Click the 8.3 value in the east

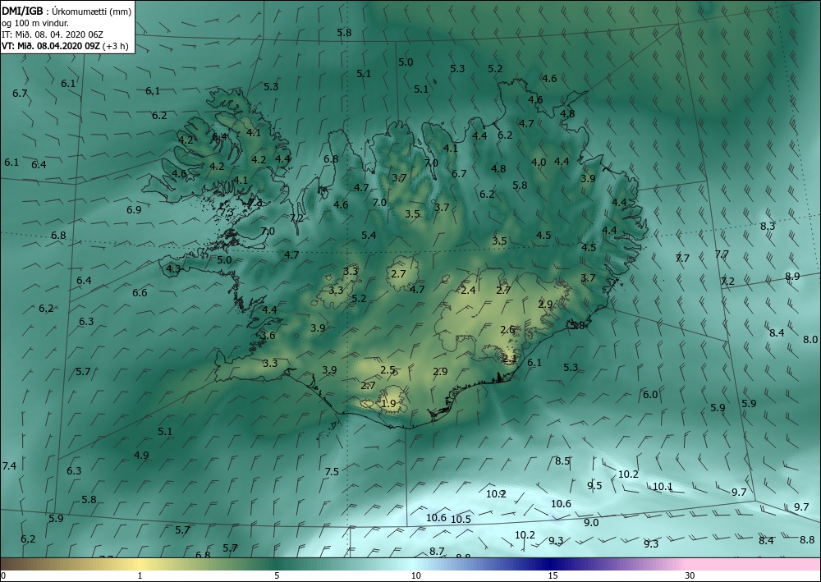(x=768, y=226)
